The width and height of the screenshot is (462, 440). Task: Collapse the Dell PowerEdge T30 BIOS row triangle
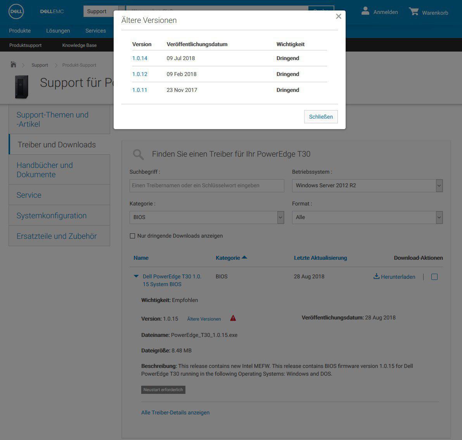tap(136, 276)
